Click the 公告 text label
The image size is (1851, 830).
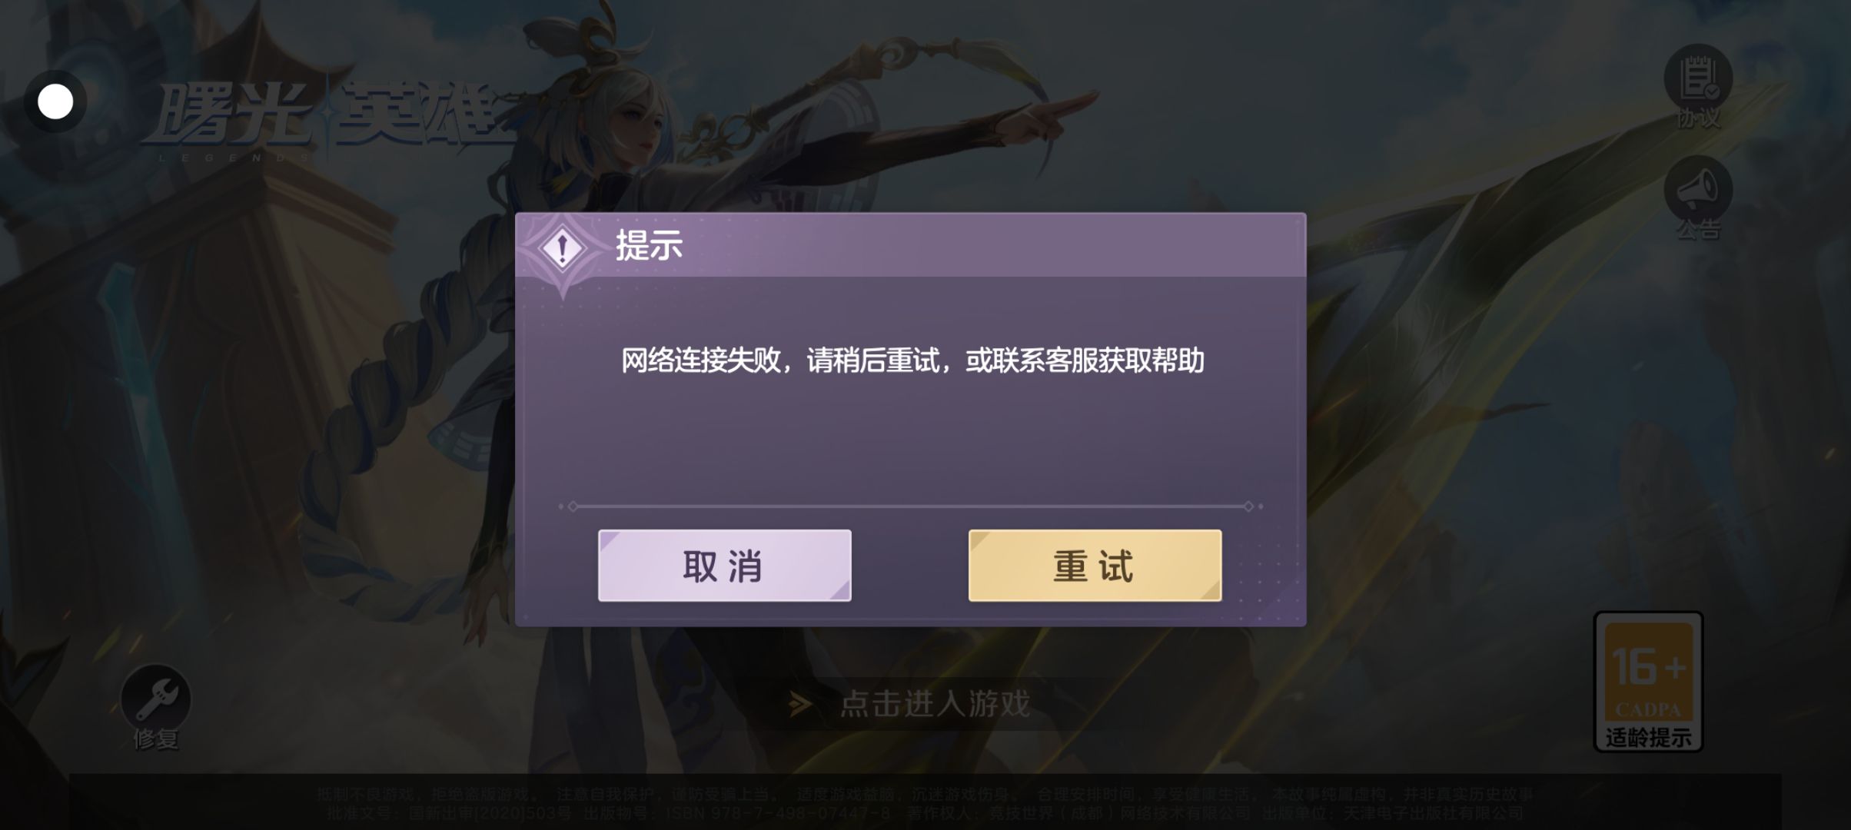[x=1698, y=229]
